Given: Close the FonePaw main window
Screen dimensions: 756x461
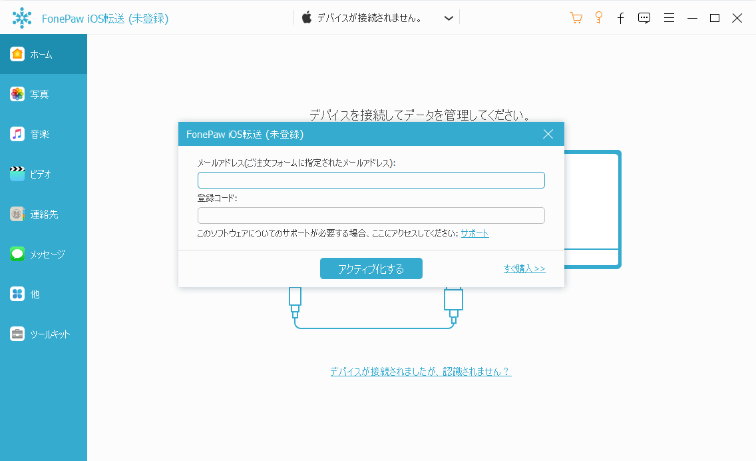Looking at the screenshot, I should [737, 19].
